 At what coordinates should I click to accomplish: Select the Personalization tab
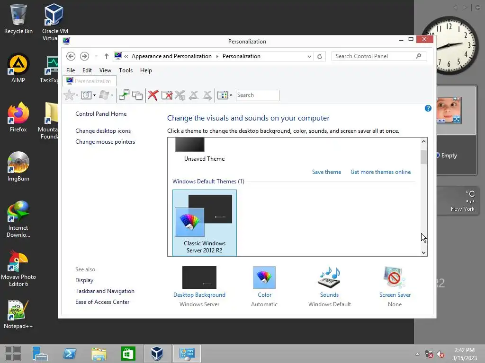tap(90, 81)
